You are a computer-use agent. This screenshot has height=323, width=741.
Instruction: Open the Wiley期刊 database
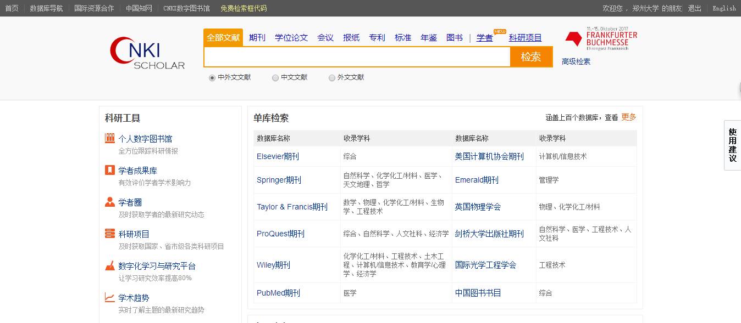click(273, 265)
